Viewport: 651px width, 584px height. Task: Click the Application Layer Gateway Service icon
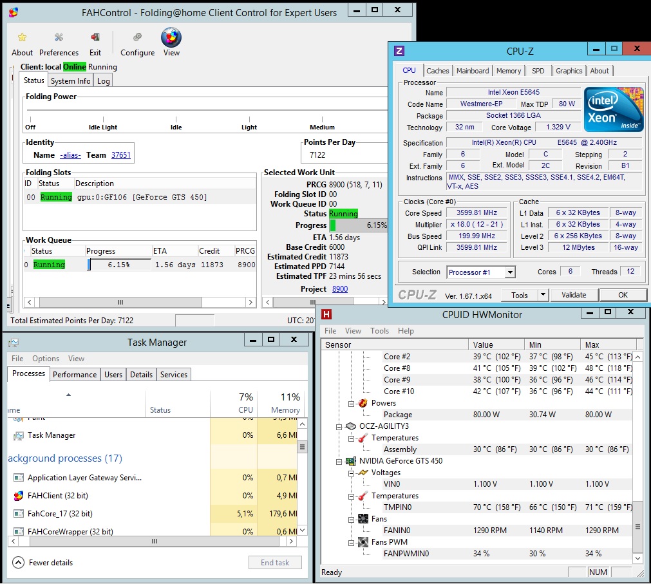click(x=18, y=478)
